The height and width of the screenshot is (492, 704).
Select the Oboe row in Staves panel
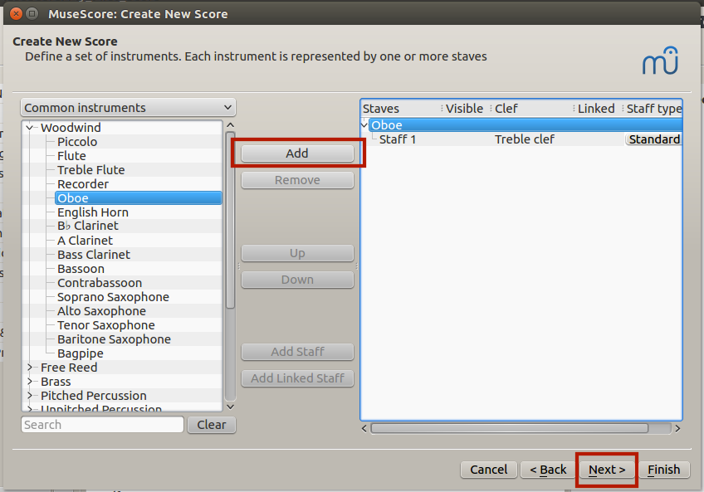click(526, 124)
